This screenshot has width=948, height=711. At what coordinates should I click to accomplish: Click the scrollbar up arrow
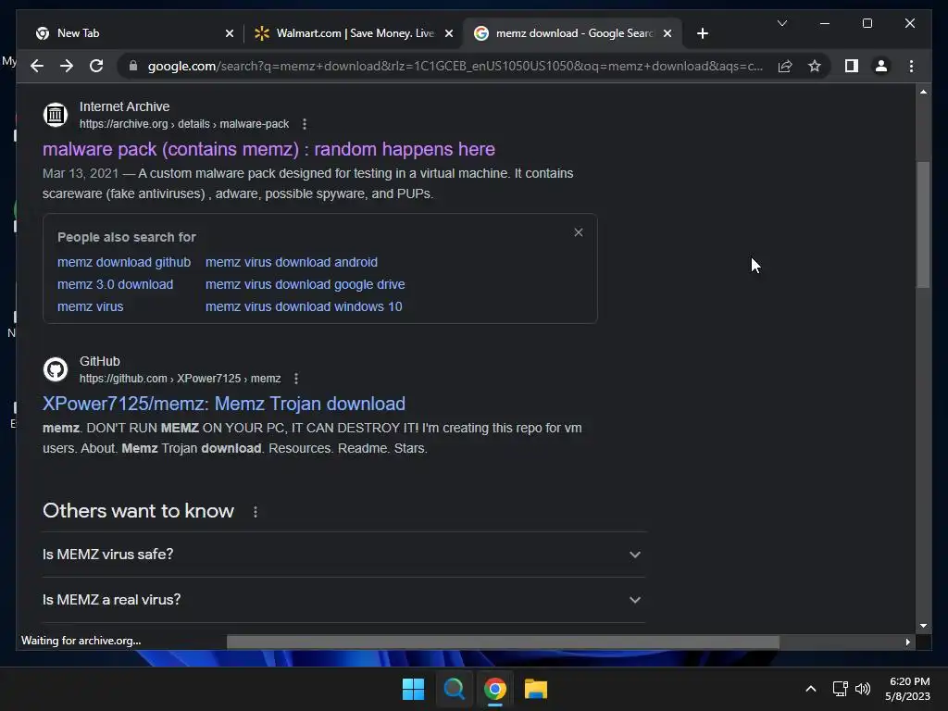pos(923,92)
